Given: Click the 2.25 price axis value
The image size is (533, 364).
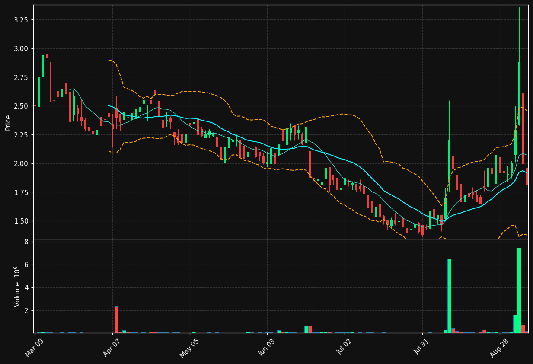Looking at the screenshot, I should 21,135.
